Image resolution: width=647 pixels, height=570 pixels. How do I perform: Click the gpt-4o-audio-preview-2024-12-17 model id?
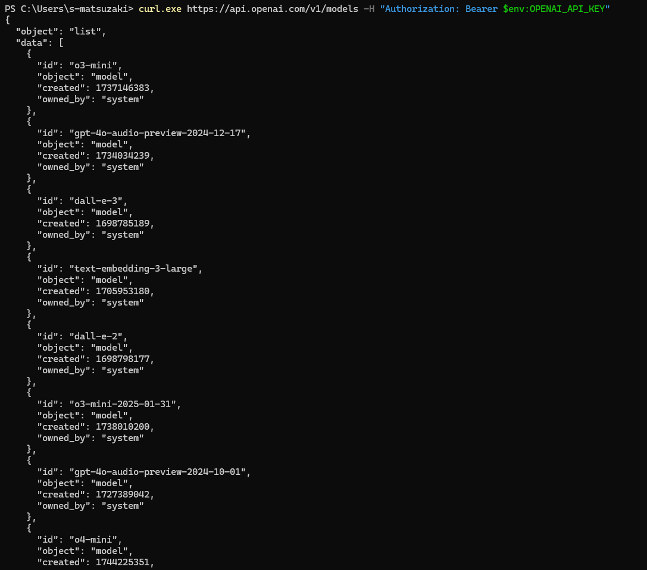(158, 133)
